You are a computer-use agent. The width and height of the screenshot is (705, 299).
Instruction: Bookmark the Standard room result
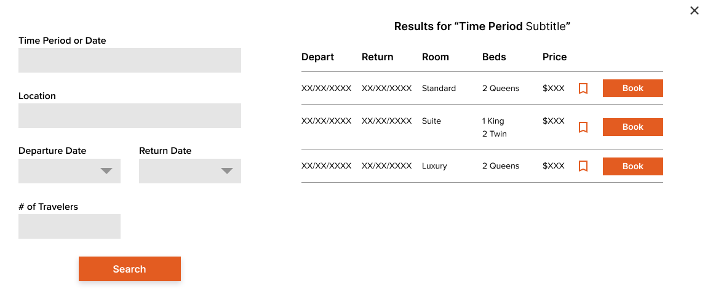click(583, 88)
